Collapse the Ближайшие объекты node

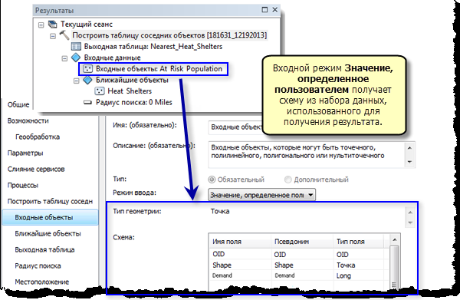[76, 81]
